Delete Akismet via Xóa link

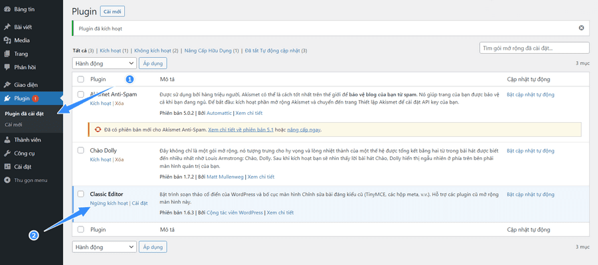(x=120, y=104)
